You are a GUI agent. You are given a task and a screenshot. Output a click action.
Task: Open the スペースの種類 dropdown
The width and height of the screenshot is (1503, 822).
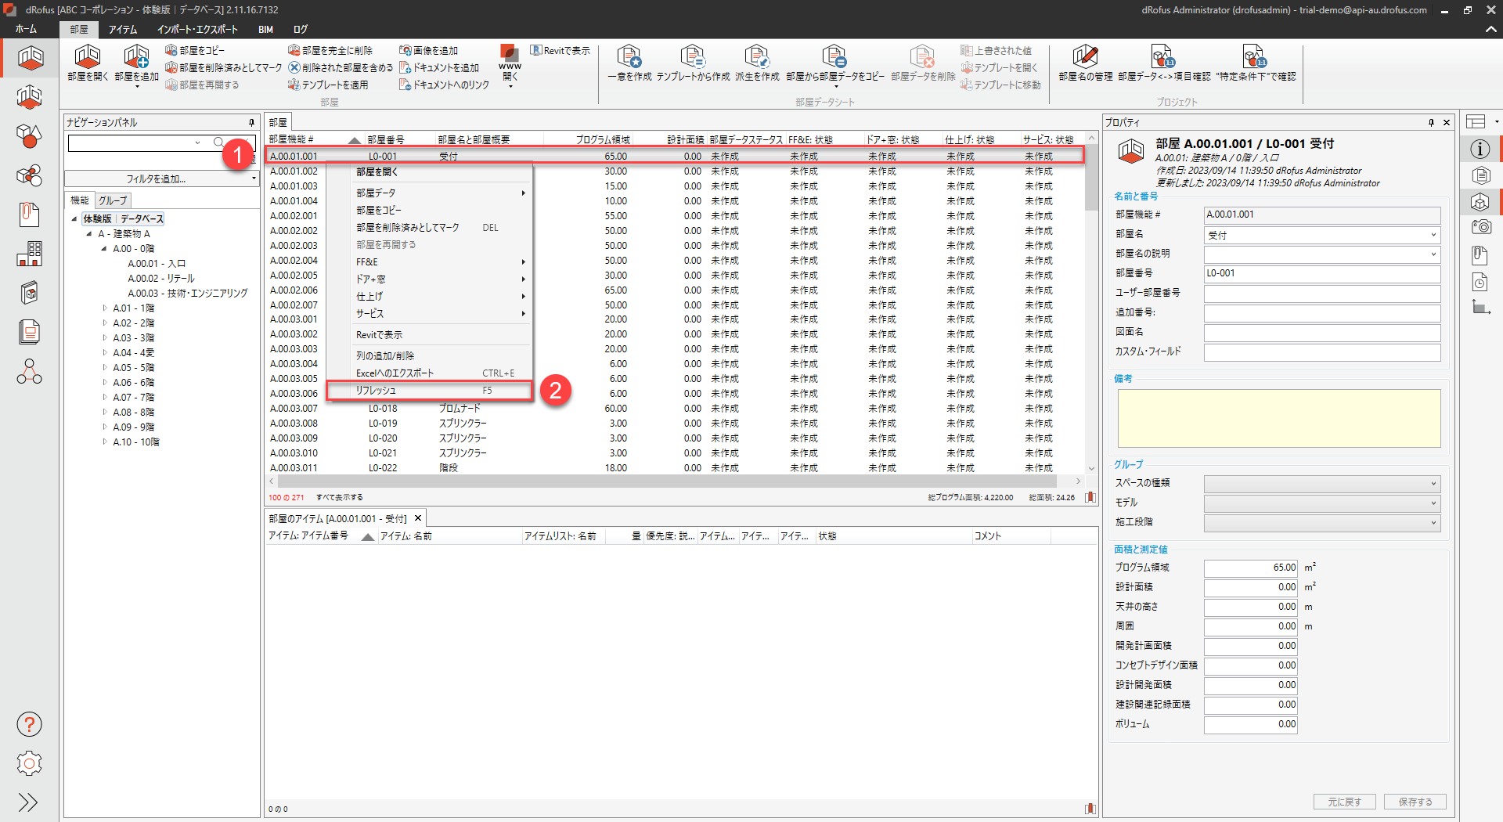pyautogui.click(x=1433, y=484)
